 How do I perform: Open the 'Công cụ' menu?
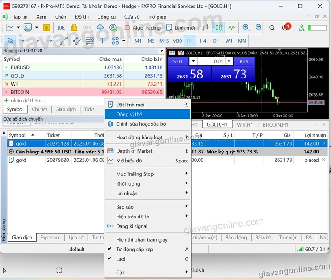106,17
